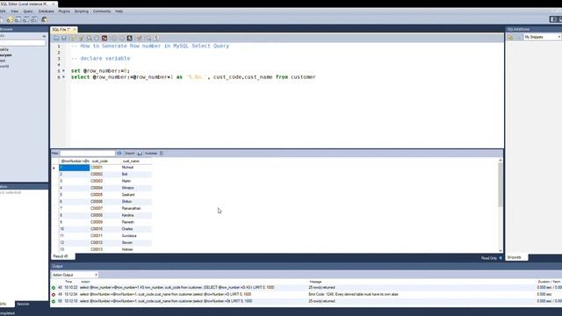Save SQL script with the floppy icon

64,38
